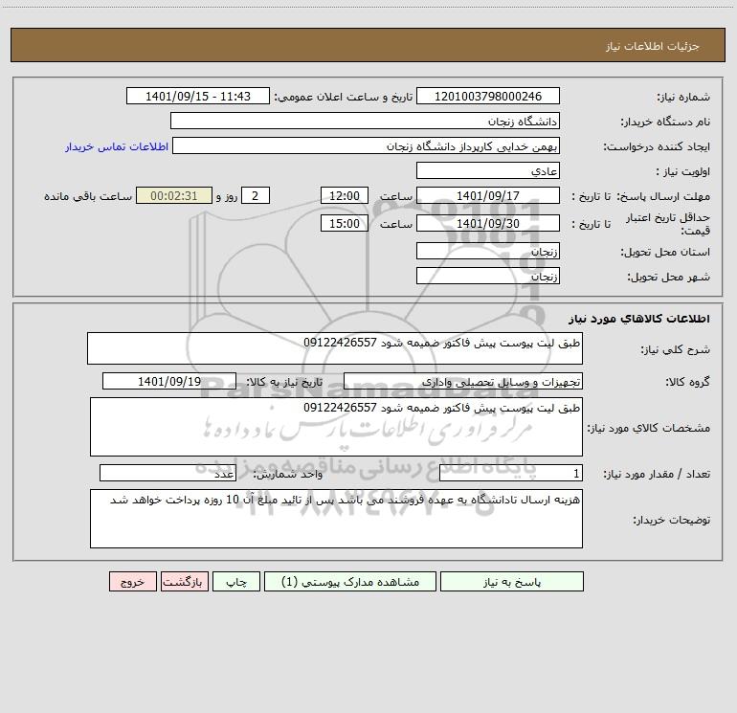Click the countdown timer 00:02:31
This screenshot has height=713, width=737.
174,195
